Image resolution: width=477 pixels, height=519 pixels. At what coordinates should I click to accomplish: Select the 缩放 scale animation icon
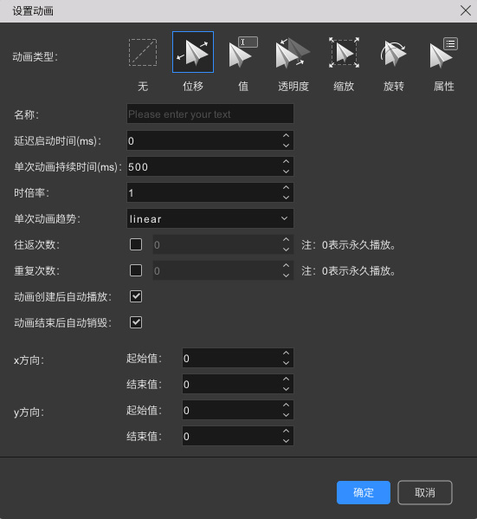[x=344, y=52]
